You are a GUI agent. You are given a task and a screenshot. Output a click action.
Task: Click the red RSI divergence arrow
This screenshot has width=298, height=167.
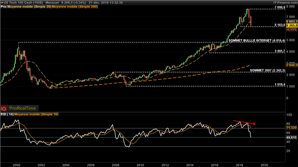click(245, 122)
